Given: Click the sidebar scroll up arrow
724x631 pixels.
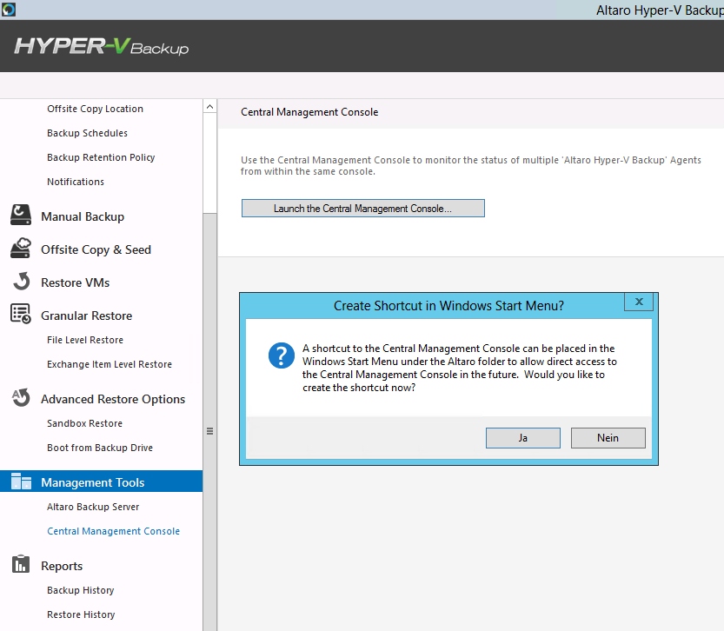Looking at the screenshot, I should coord(209,107).
